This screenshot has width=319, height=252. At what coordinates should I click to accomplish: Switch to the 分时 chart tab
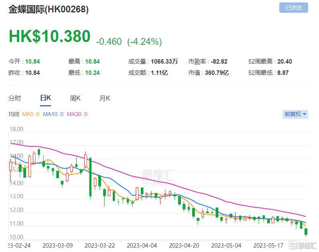(15, 98)
